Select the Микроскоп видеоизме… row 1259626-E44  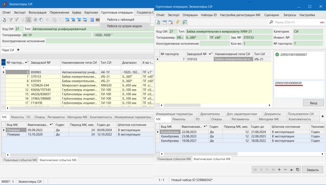tap(80, 85)
